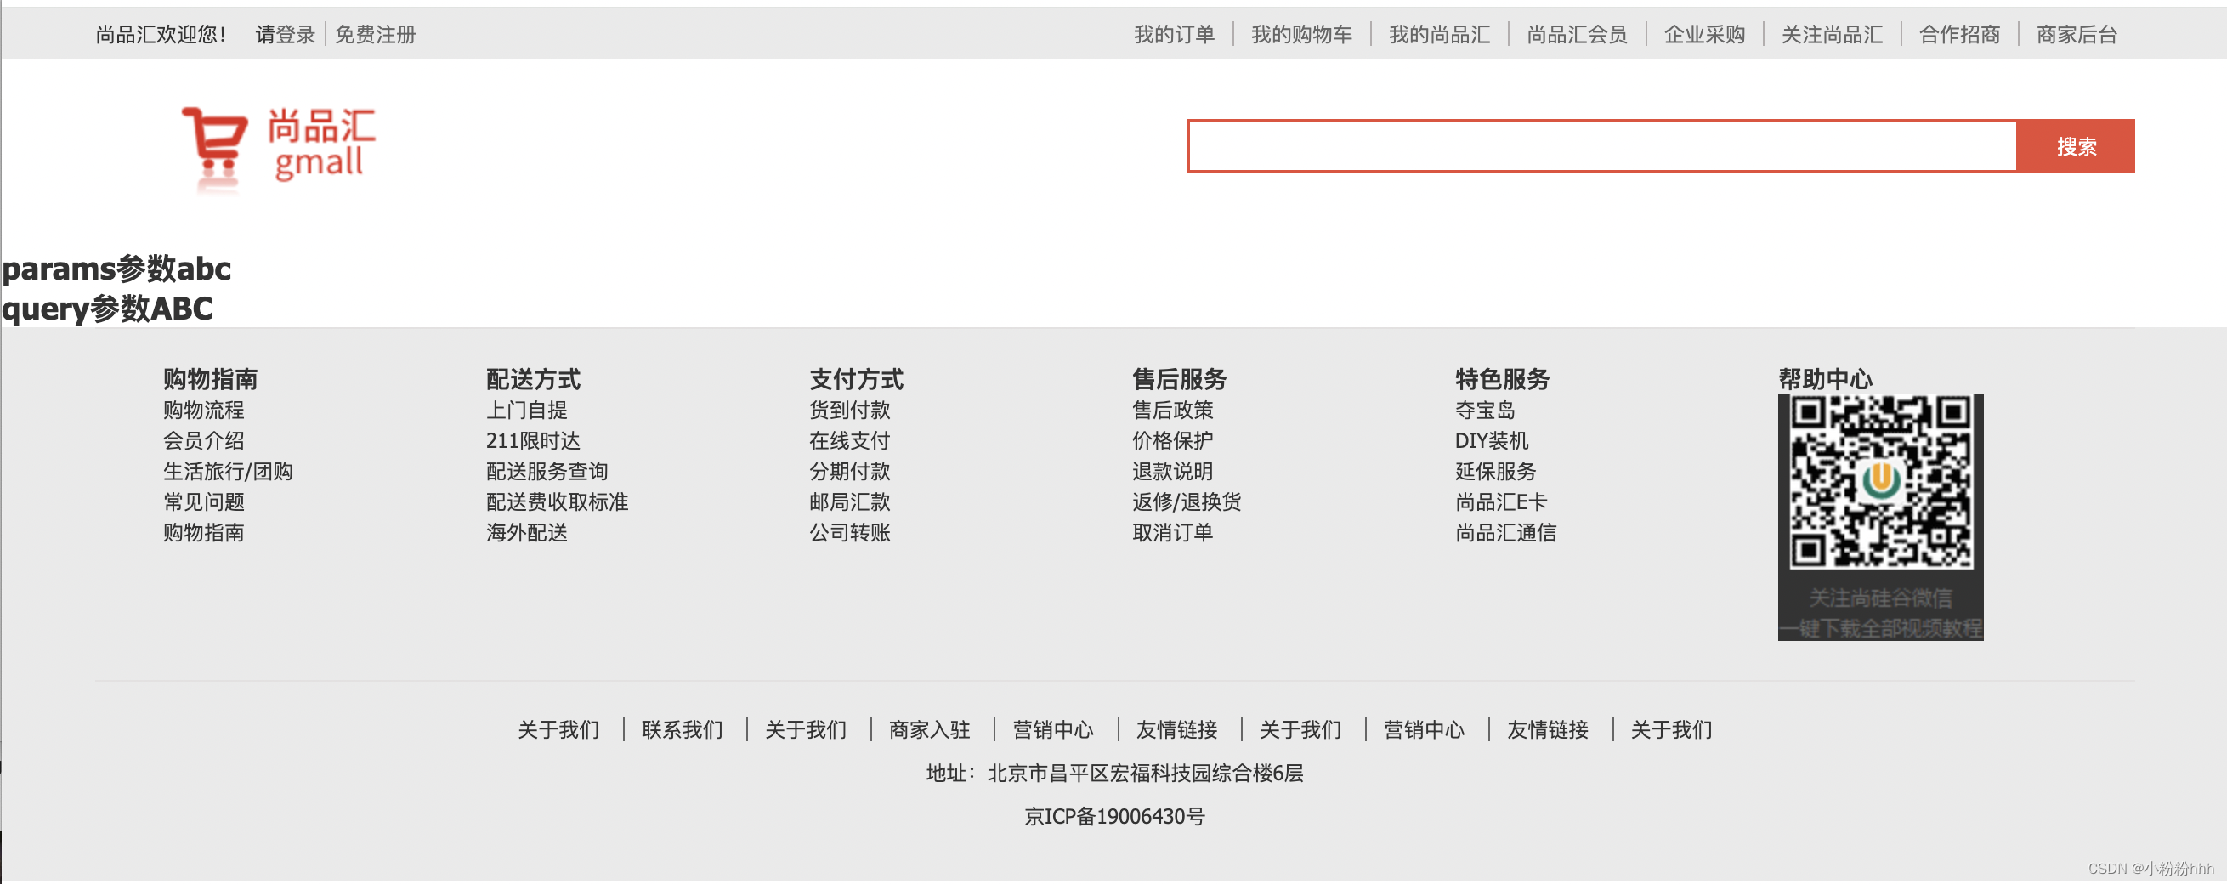Open 我的购物车 in top navigation

tap(1301, 35)
